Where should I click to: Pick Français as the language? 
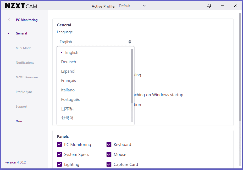point(94,81)
